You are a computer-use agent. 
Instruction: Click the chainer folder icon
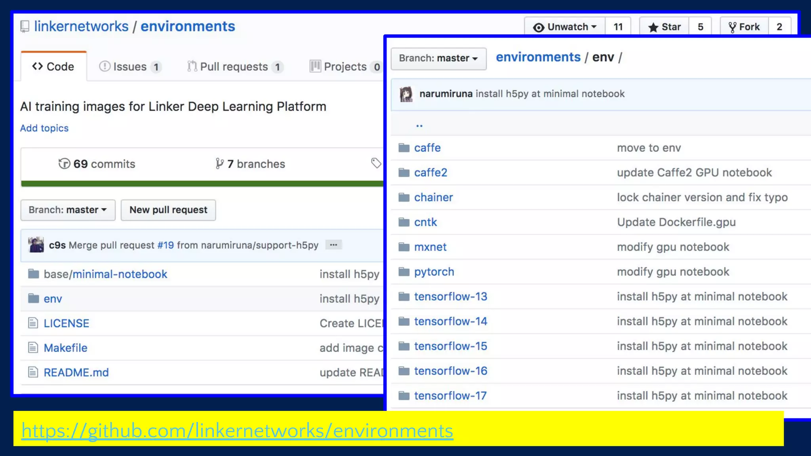[404, 197]
